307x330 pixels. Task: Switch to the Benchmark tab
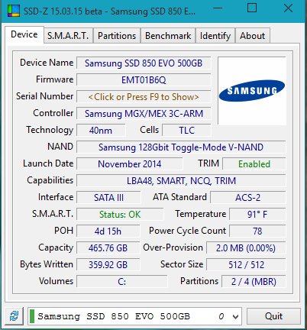click(x=168, y=36)
